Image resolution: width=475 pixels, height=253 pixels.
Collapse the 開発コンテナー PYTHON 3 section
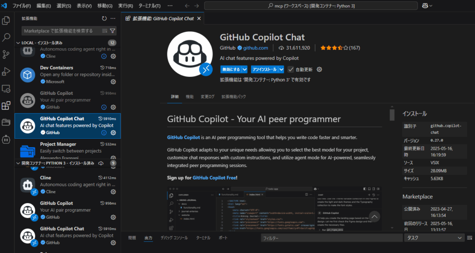tap(18, 163)
